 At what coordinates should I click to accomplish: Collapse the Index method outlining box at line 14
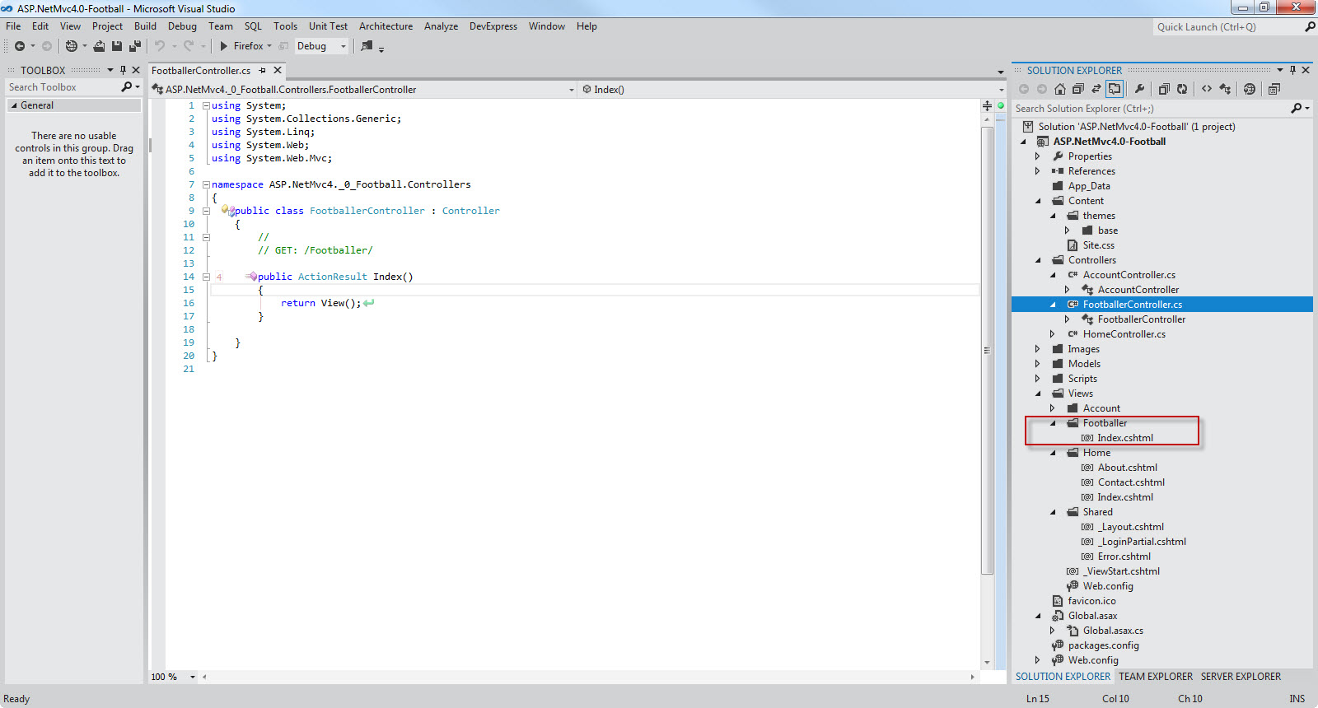tap(206, 277)
